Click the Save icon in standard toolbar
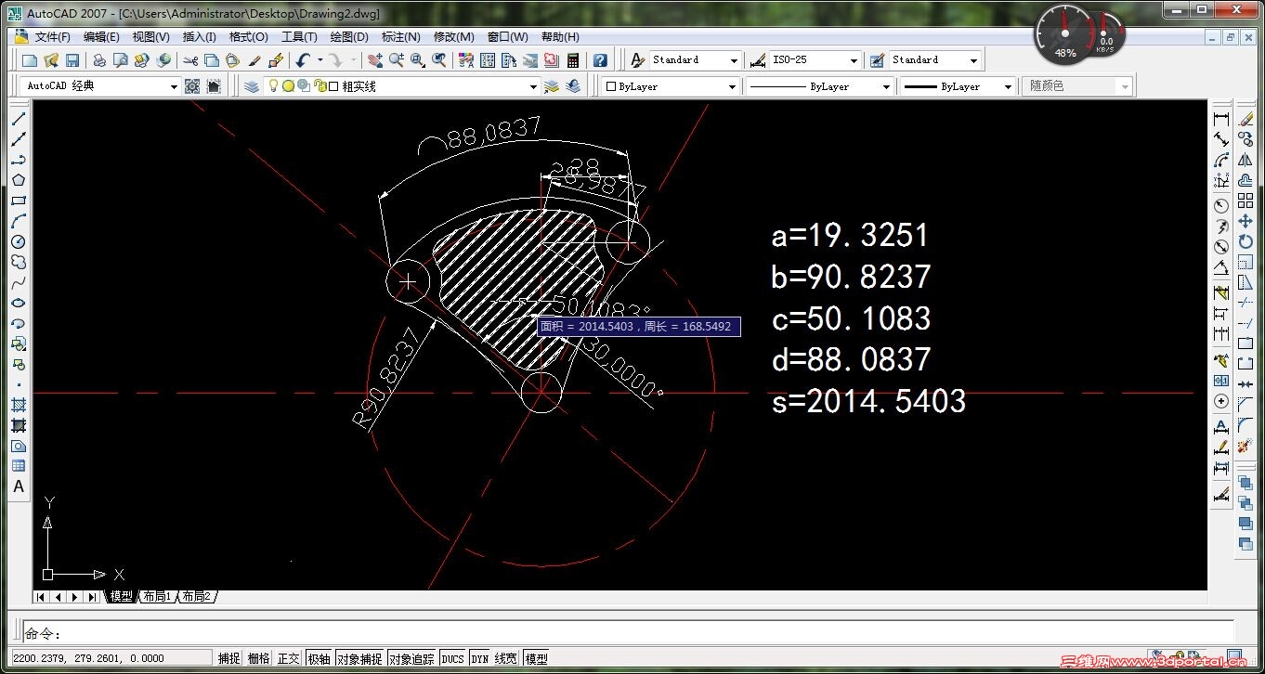1265x674 pixels. point(72,60)
